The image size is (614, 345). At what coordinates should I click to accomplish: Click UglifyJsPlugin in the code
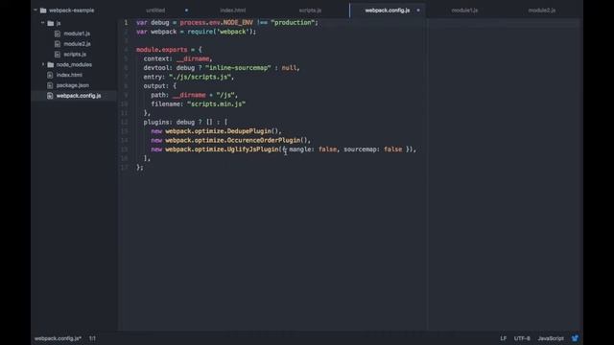(252, 149)
